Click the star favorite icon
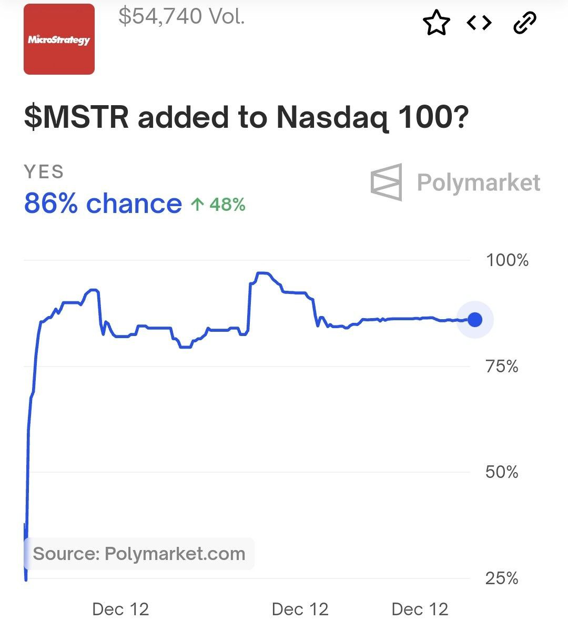The height and width of the screenshot is (631, 568). 437,23
